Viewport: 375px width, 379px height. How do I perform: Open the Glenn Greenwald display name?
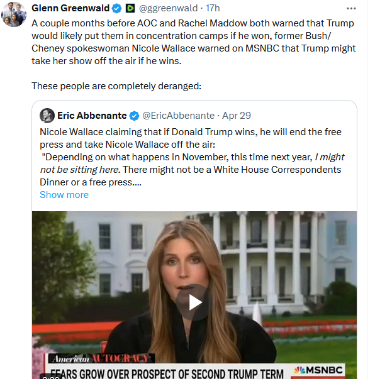click(70, 8)
